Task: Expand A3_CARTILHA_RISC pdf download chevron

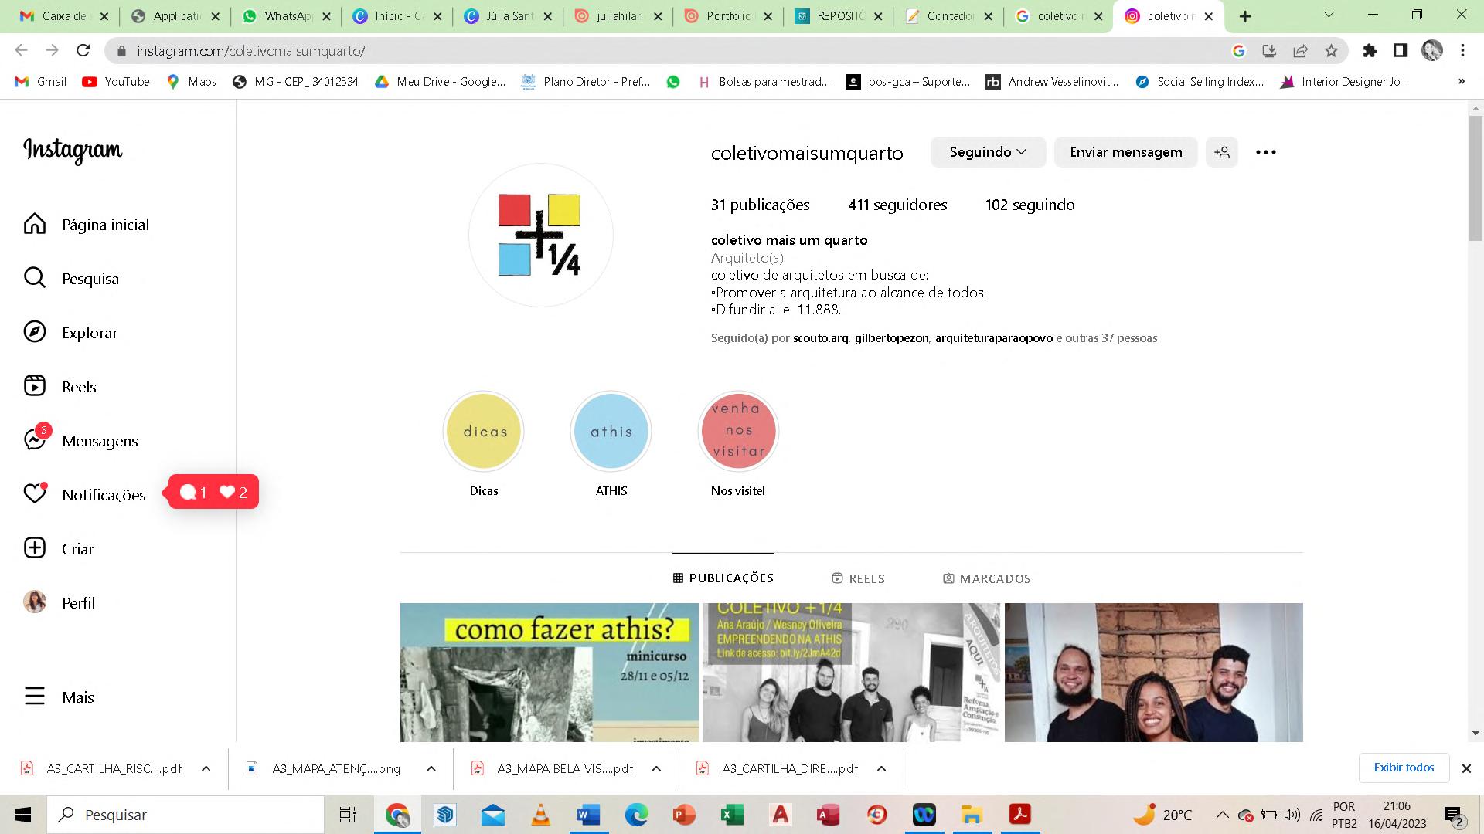Action: (x=206, y=768)
